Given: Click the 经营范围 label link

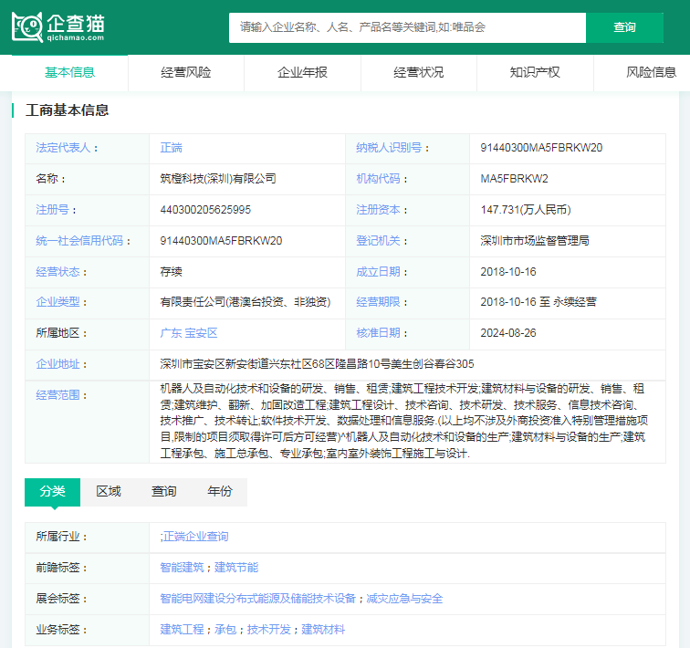Looking at the screenshot, I should pyautogui.click(x=57, y=395).
